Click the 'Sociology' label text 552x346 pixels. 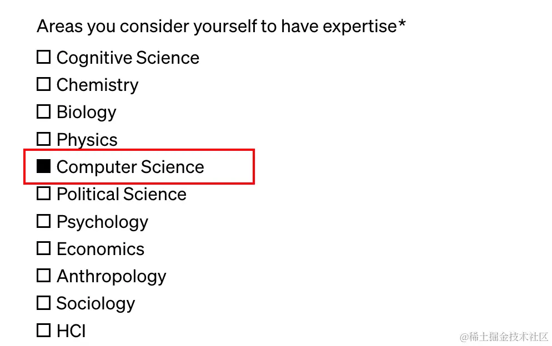(96, 304)
